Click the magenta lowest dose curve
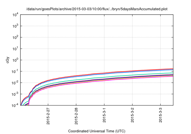 [104, 80]
